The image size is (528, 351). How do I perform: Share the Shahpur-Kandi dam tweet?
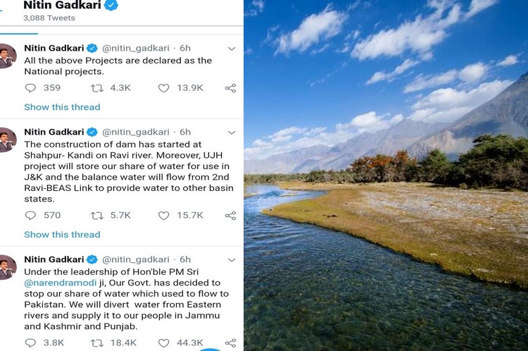point(230,216)
